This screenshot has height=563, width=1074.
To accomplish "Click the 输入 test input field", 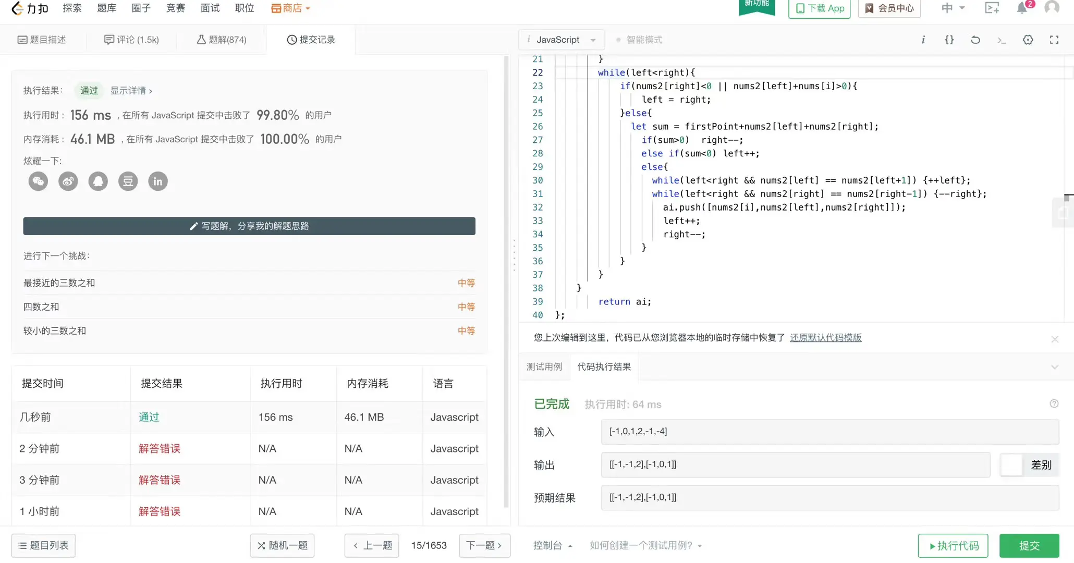I will click(829, 432).
